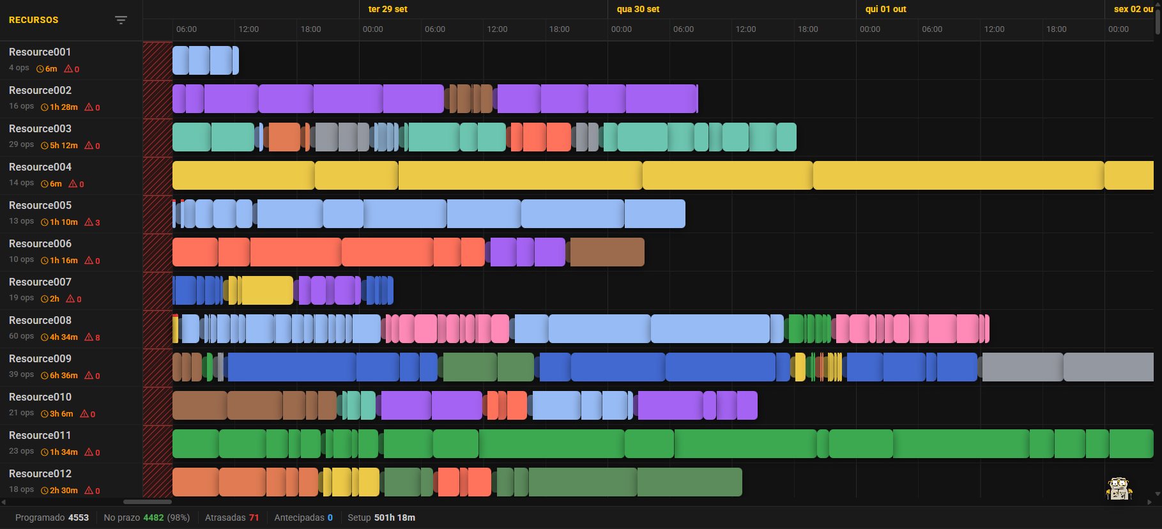Select the Resource012 row label
The image size is (1162, 529).
click(40, 473)
